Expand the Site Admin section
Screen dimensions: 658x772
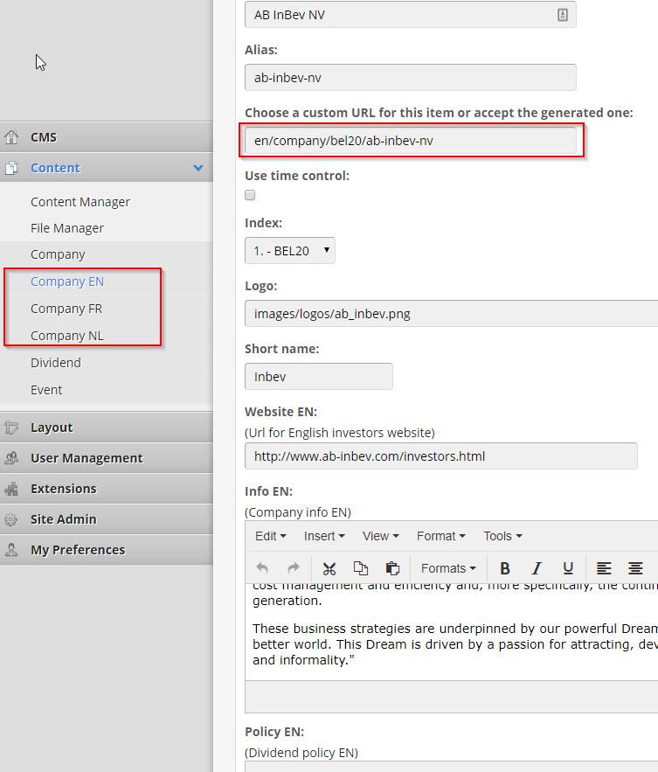(107, 519)
